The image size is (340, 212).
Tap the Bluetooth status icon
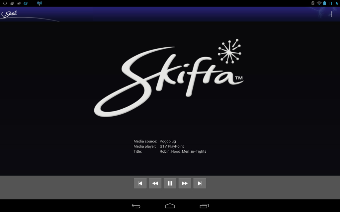pyautogui.click(x=313, y=3)
